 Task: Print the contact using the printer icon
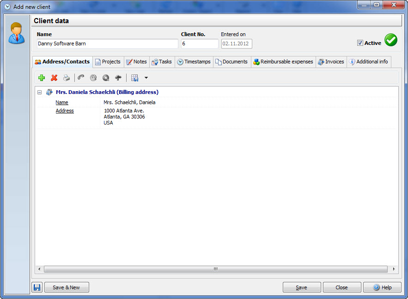(x=67, y=78)
